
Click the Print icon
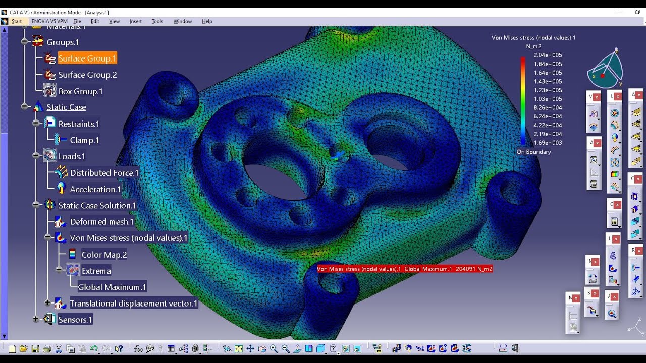47,348
